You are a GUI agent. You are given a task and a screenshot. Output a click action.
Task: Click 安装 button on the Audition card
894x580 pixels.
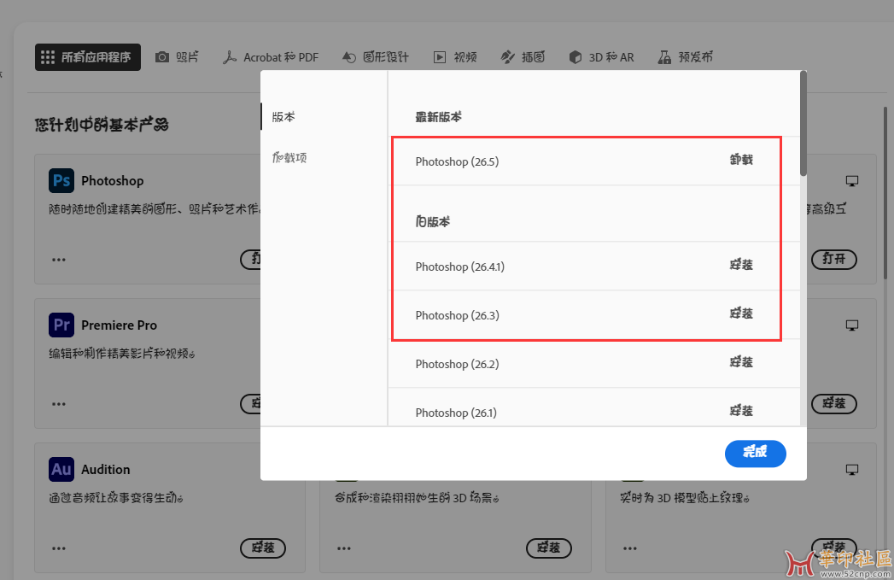[263, 548]
